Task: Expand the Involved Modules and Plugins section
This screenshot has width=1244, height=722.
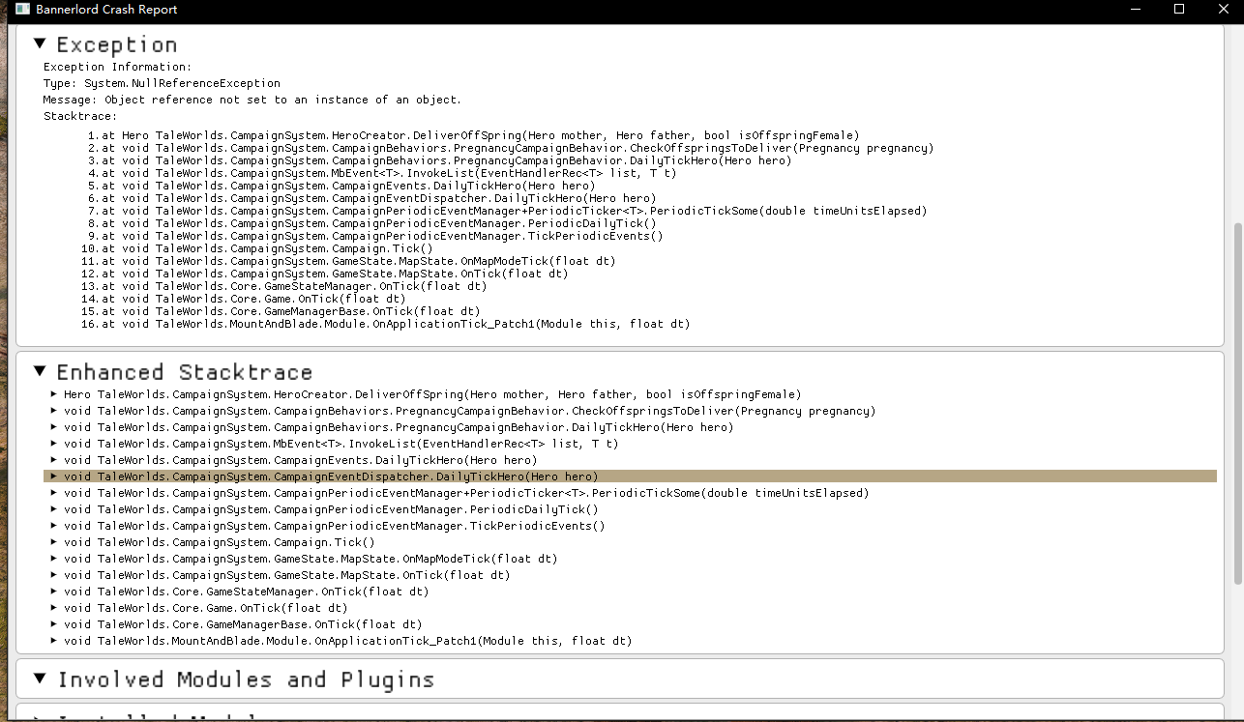Action: pyautogui.click(x=40, y=679)
